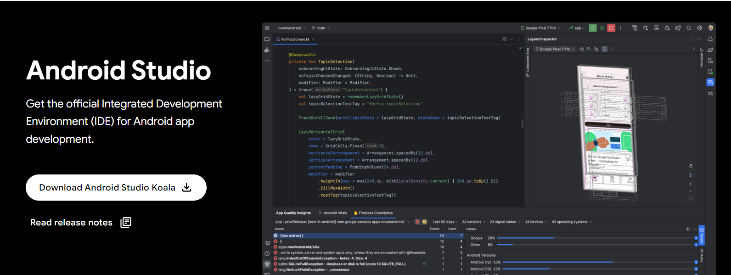Screen dimensions: 731x275
Task: Minimize the Layout Inspector panel
Action: [x=699, y=39]
